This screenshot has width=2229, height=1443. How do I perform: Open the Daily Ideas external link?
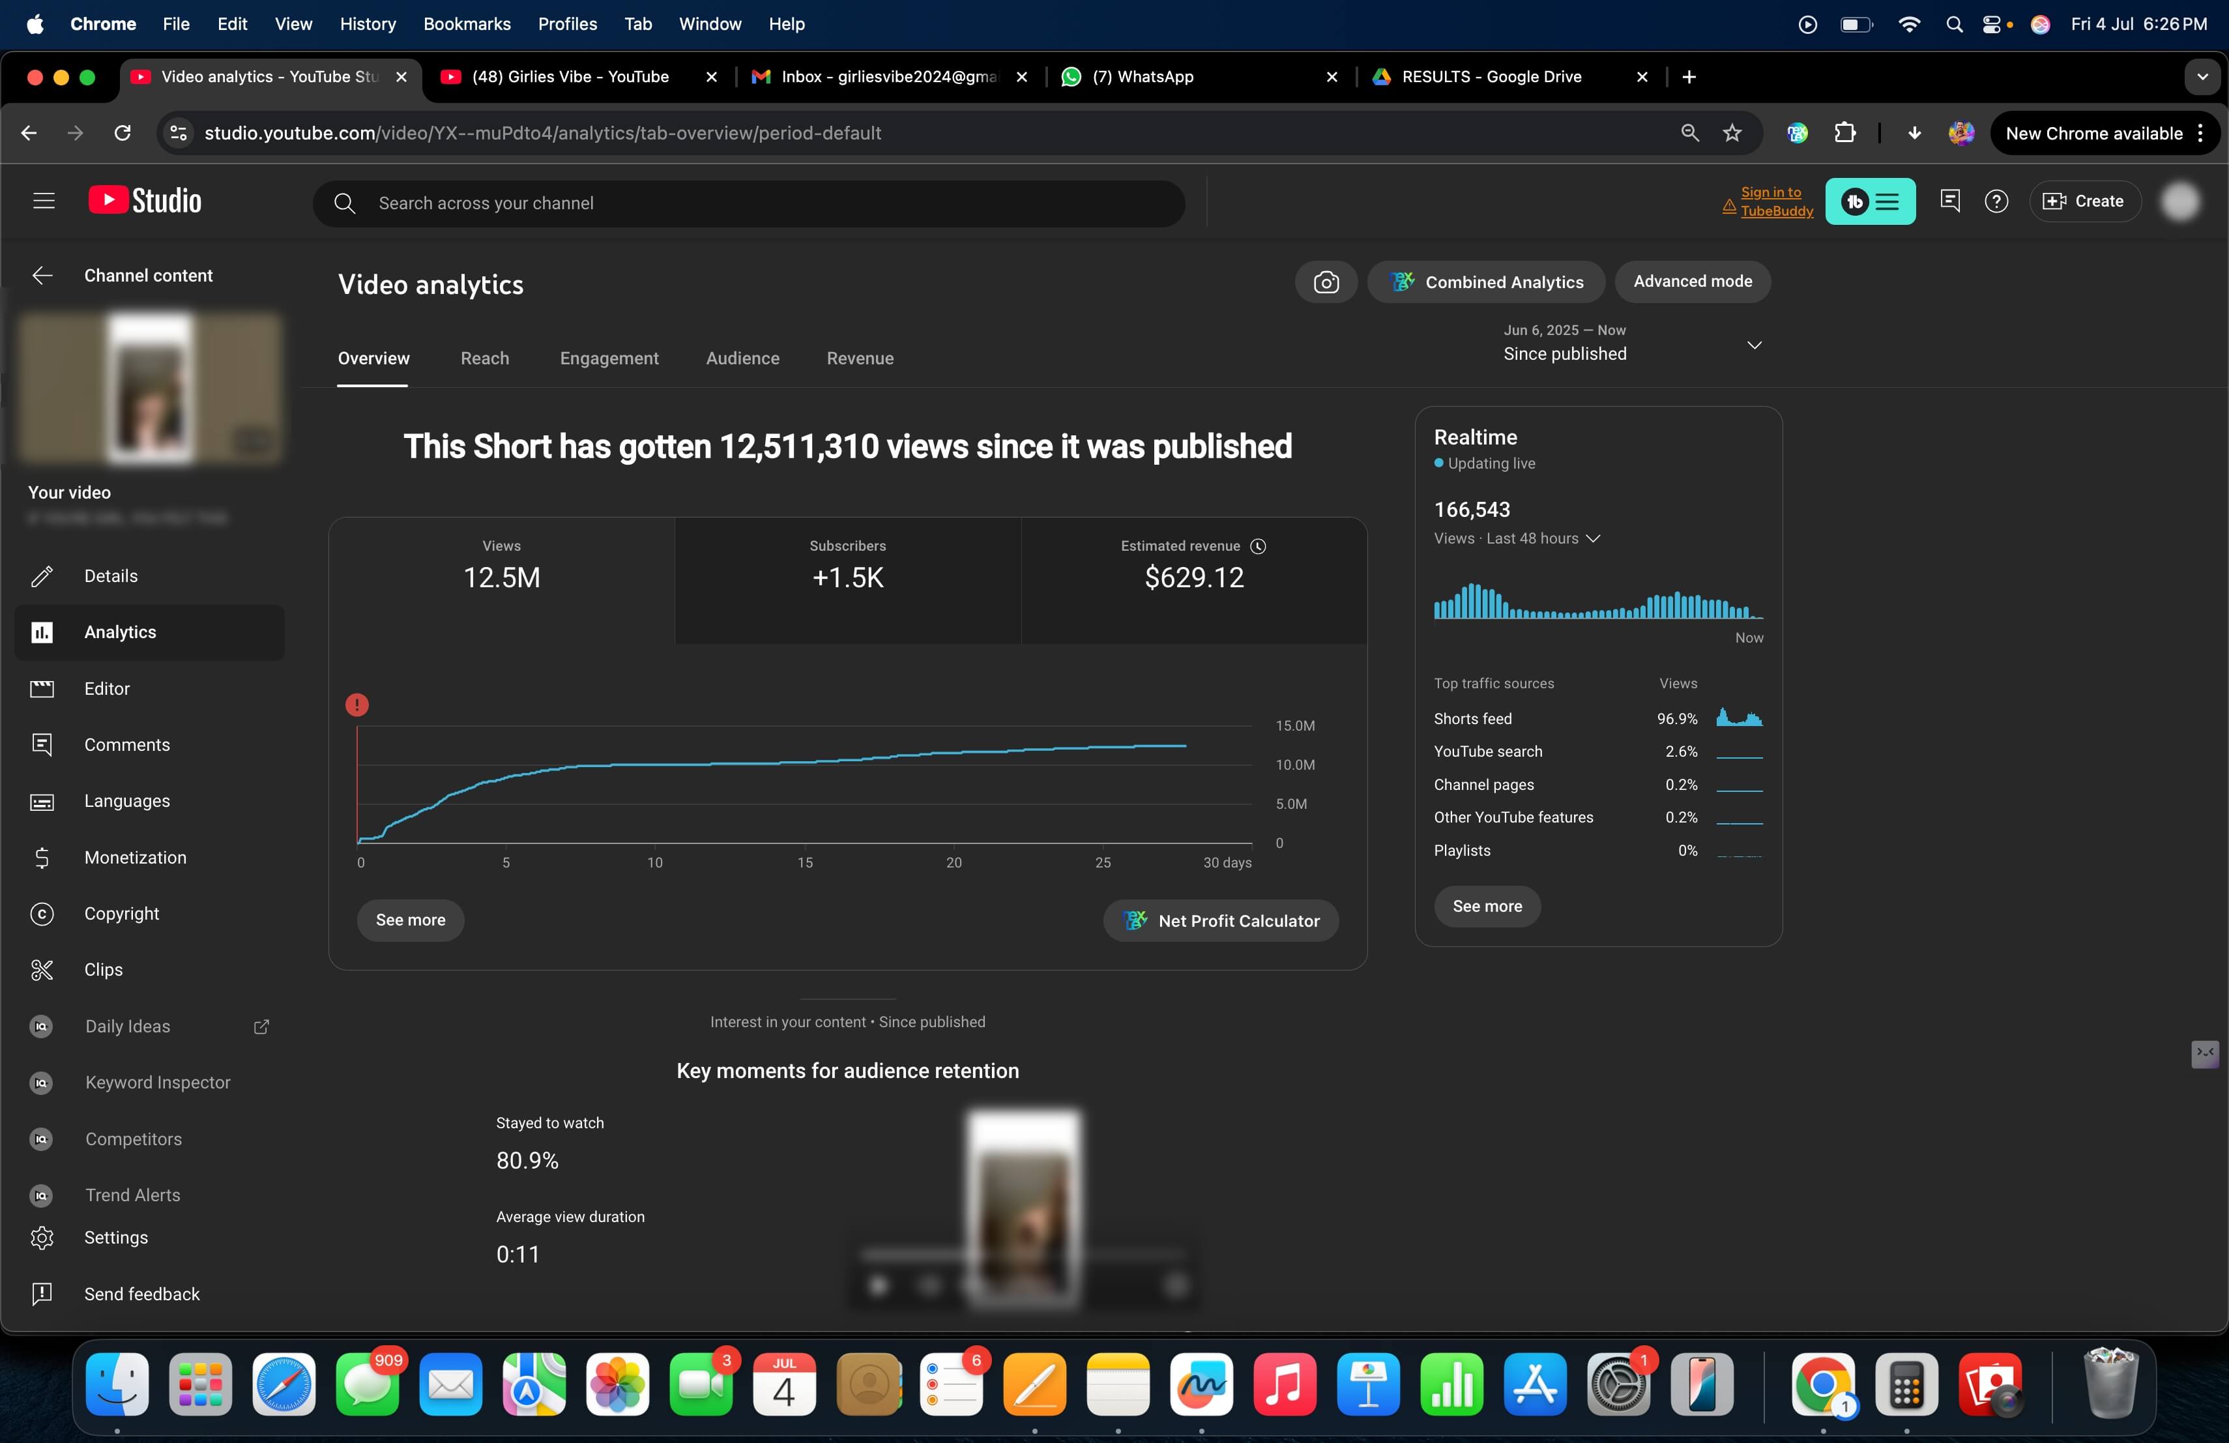(261, 1027)
